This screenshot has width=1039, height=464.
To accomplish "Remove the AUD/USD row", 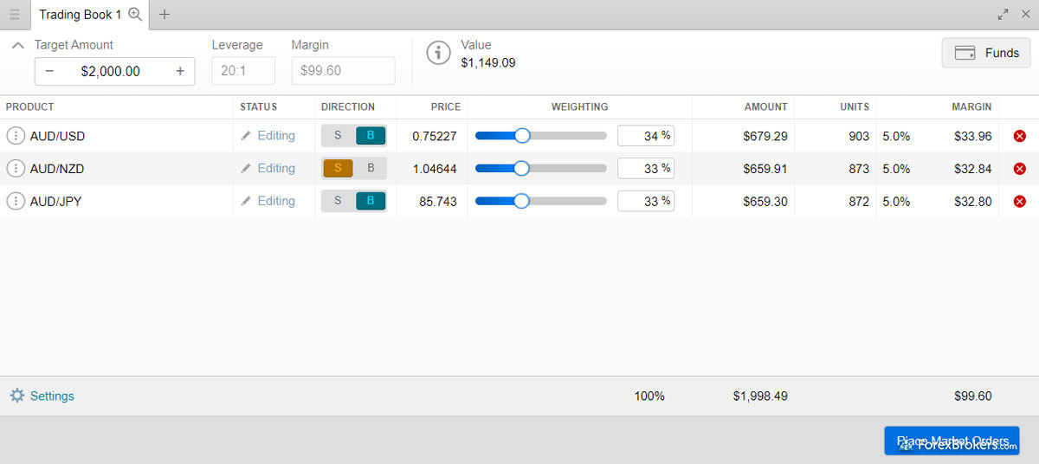I will coord(1019,136).
